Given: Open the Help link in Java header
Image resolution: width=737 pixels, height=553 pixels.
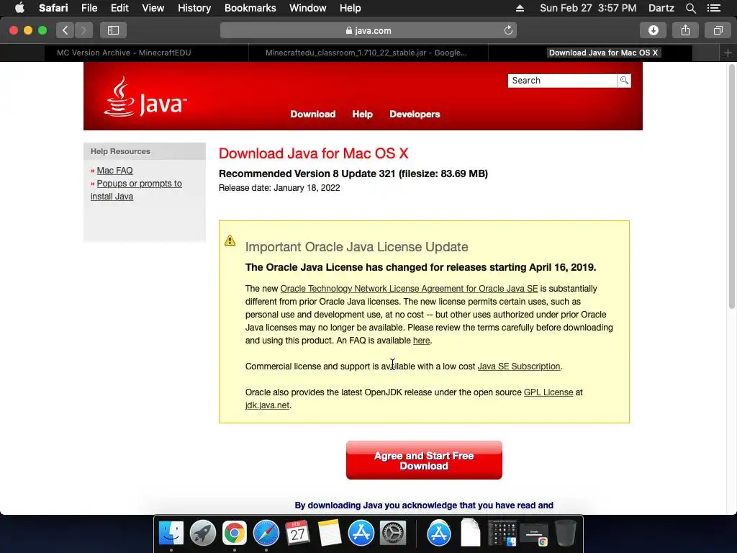Looking at the screenshot, I should click(363, 114).
